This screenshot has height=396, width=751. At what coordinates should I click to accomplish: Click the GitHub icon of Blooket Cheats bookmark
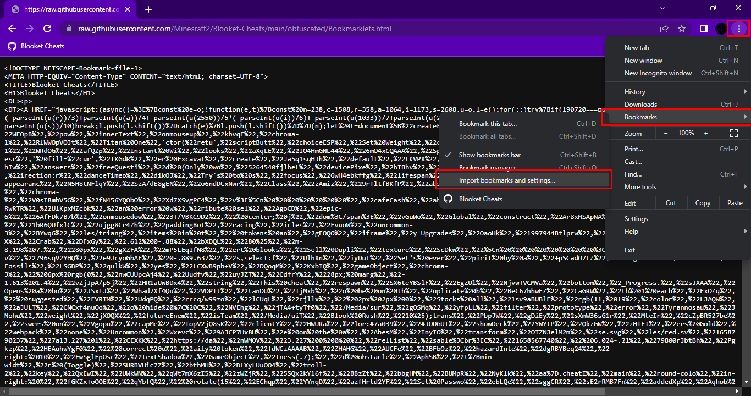pyautogui.click(x=11, y=46)
